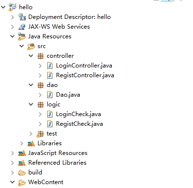Click the RegistCheck.java file icon

50,124
